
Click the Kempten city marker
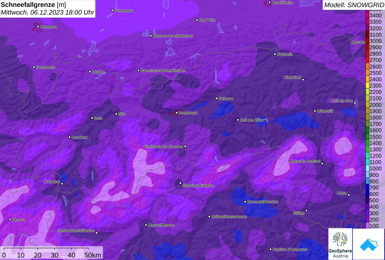click(x=38, y=27)
